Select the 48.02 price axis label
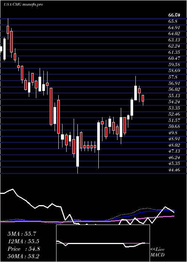This screenshot has height=262, width=187. click(174, 145)
